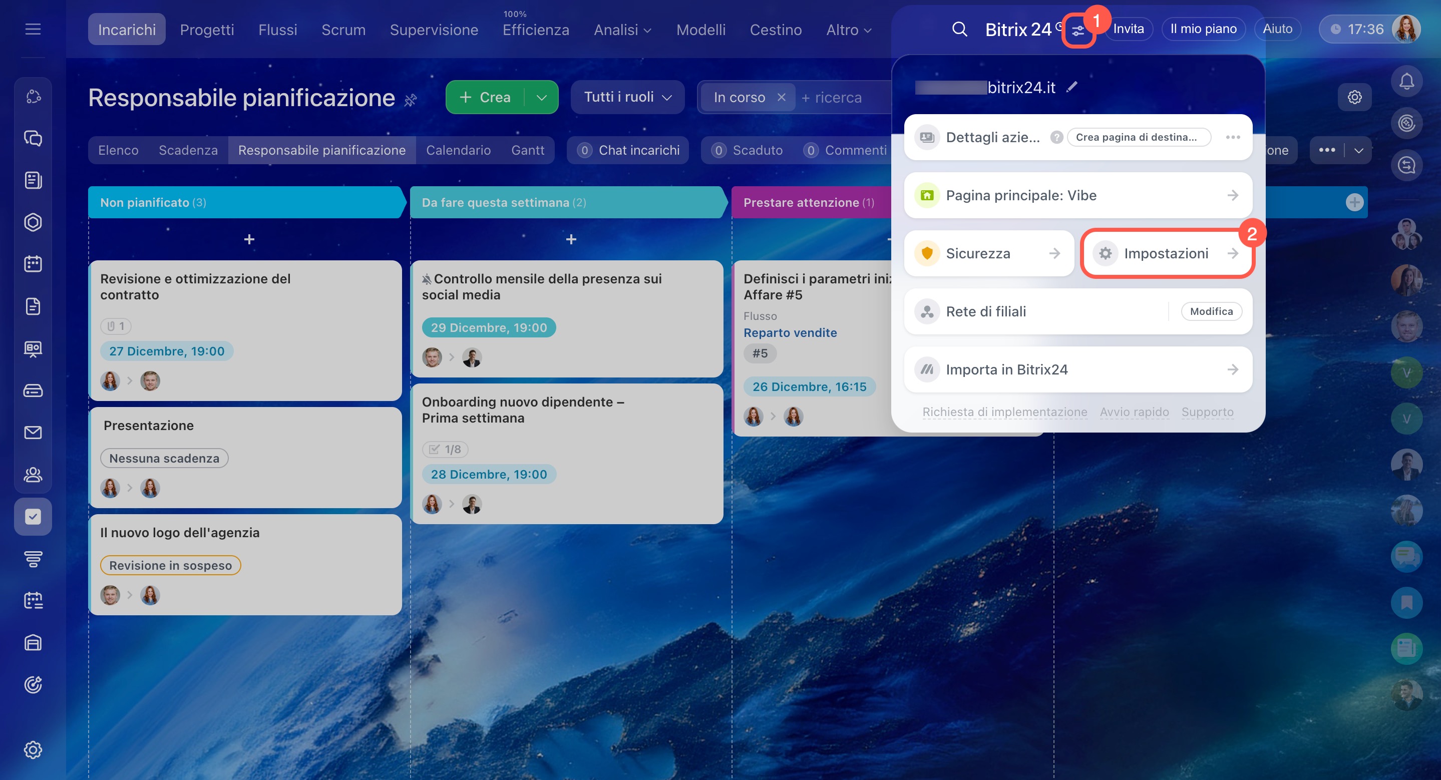Image resolution: width=1441 pixels, height=780 pixels.
Task: Click the Supporto link
Action: point(1207,412)
